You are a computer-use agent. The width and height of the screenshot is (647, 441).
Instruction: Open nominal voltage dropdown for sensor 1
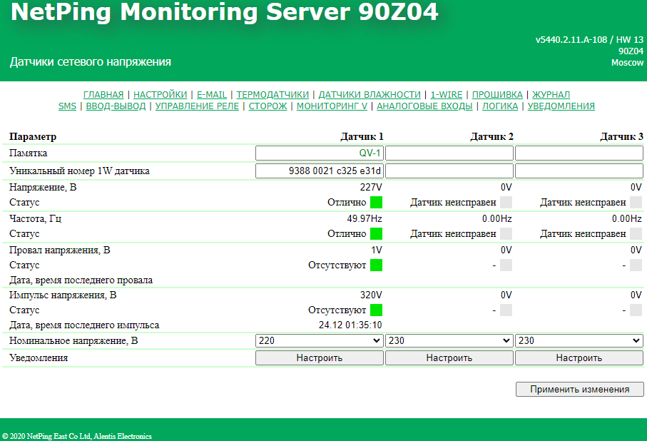click(x=319, y=341)
